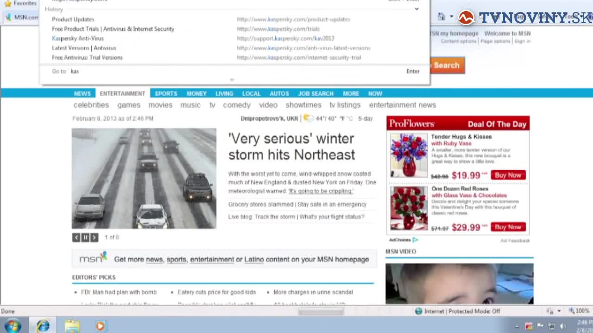
Task: Go to the 'music' subsection
Action: 190,105
